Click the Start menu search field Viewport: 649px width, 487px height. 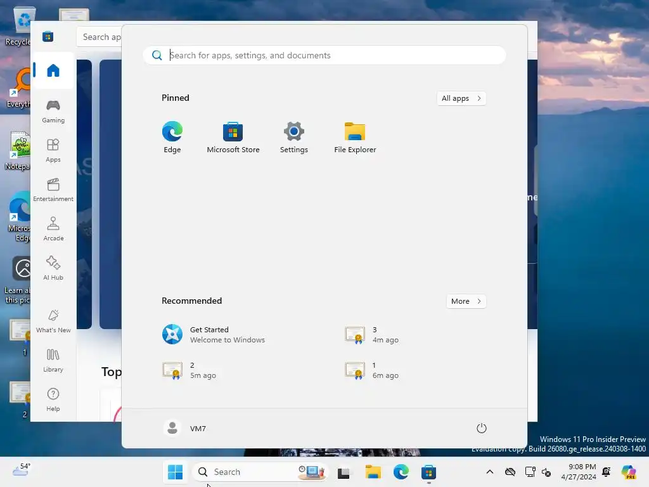coord(324,55)
